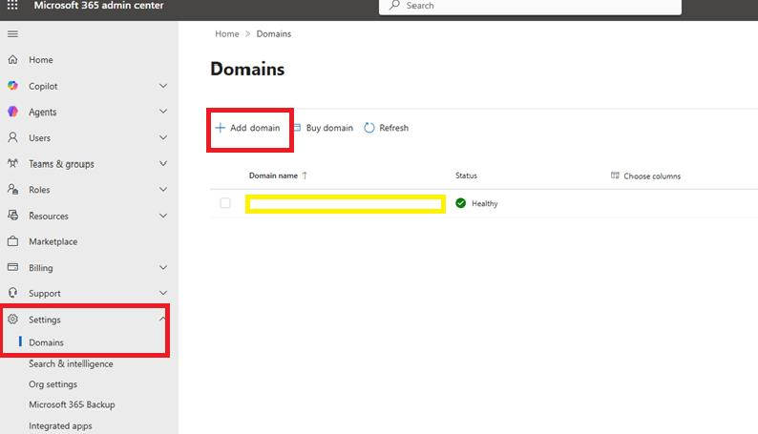The image size is (758, 434).
Task: Expand the Agents menu chevron
Action: click(163, 112)
